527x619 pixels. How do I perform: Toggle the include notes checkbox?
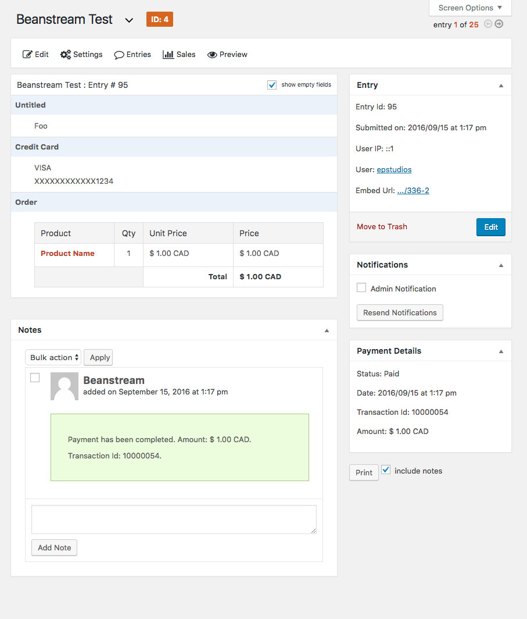[x=386, y=470]
